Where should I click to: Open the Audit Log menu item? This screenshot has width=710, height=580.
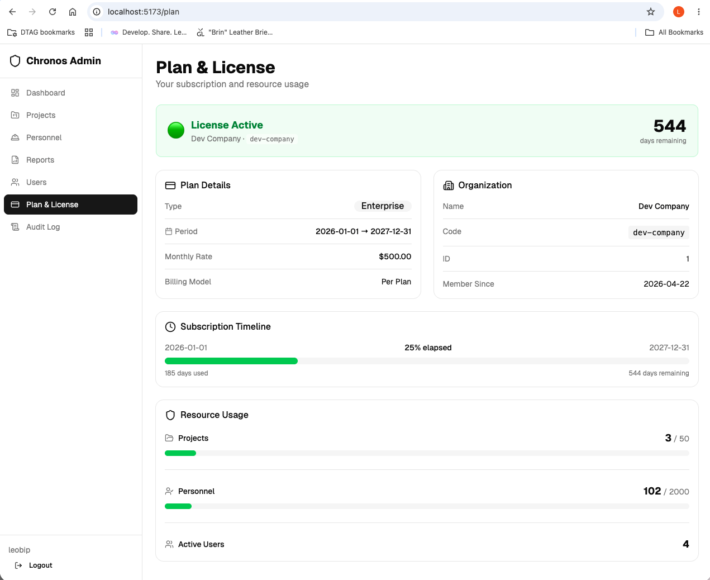(70, 227)
